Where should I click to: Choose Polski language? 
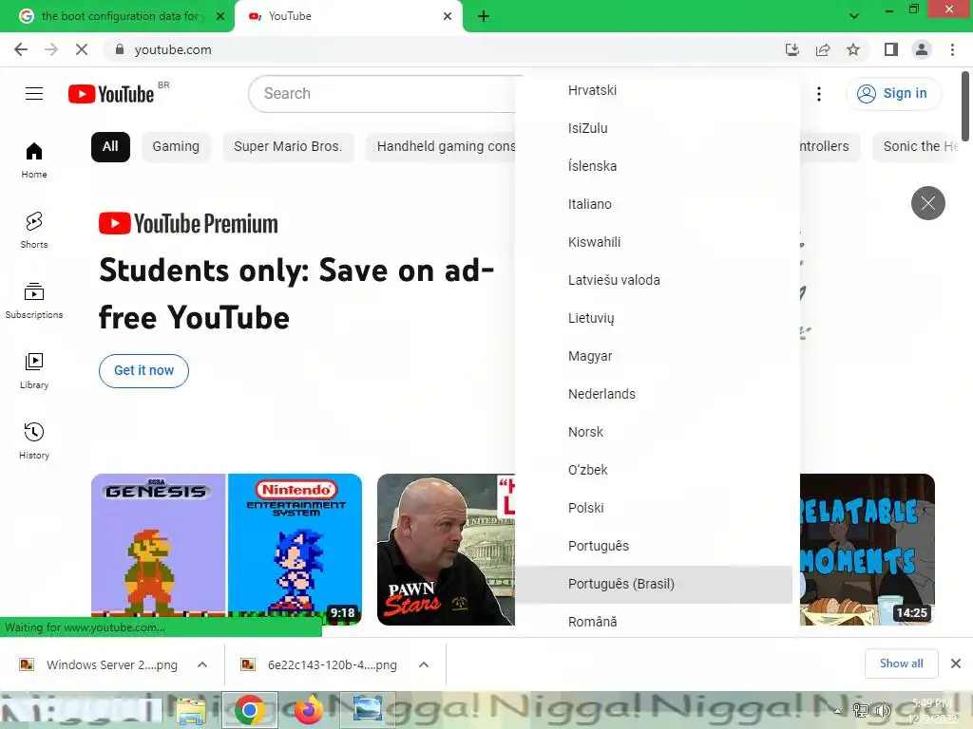point(654,508)
